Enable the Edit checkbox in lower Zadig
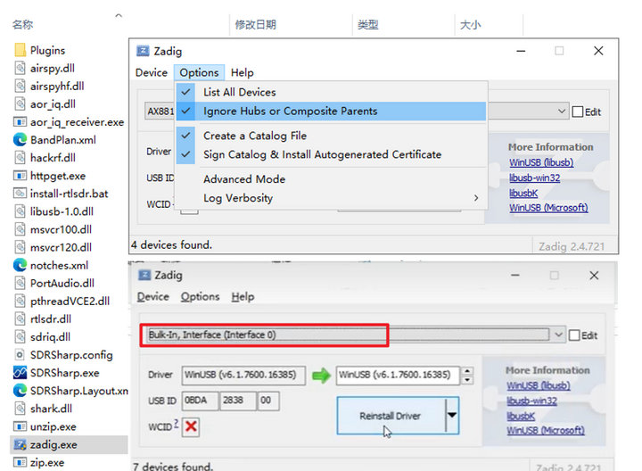 pos(574,335)
